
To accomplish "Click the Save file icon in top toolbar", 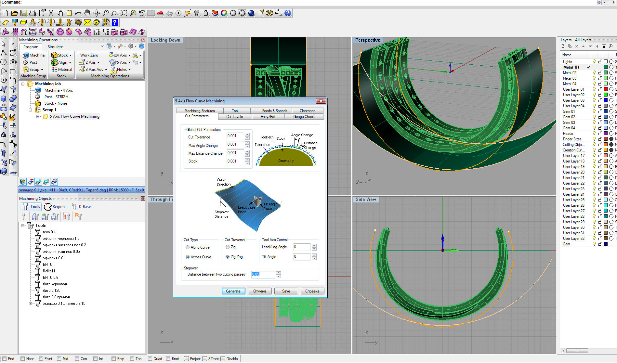I will point(23,13).
